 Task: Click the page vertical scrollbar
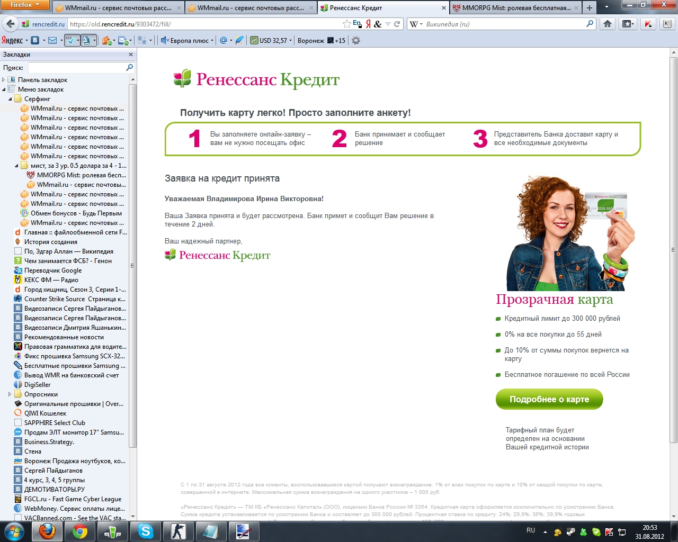[x=674, y=250]
